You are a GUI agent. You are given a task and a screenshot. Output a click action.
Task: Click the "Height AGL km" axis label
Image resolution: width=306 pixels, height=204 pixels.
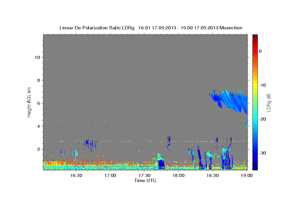pyautogui.click(x=29, y=102)
